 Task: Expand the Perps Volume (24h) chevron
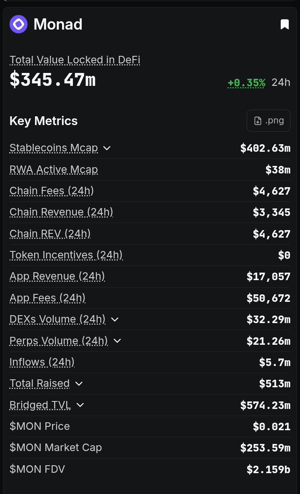click(x=117, y=341)
